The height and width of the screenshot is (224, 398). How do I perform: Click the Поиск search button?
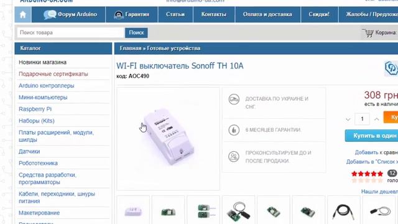click(136, 32)
